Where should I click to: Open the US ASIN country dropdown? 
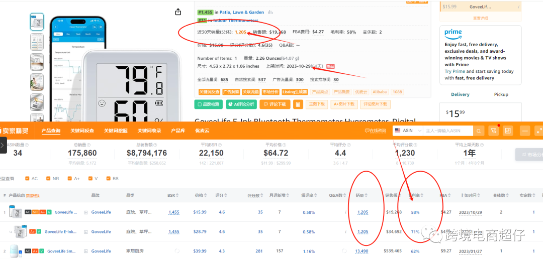[x=408, y=131]
